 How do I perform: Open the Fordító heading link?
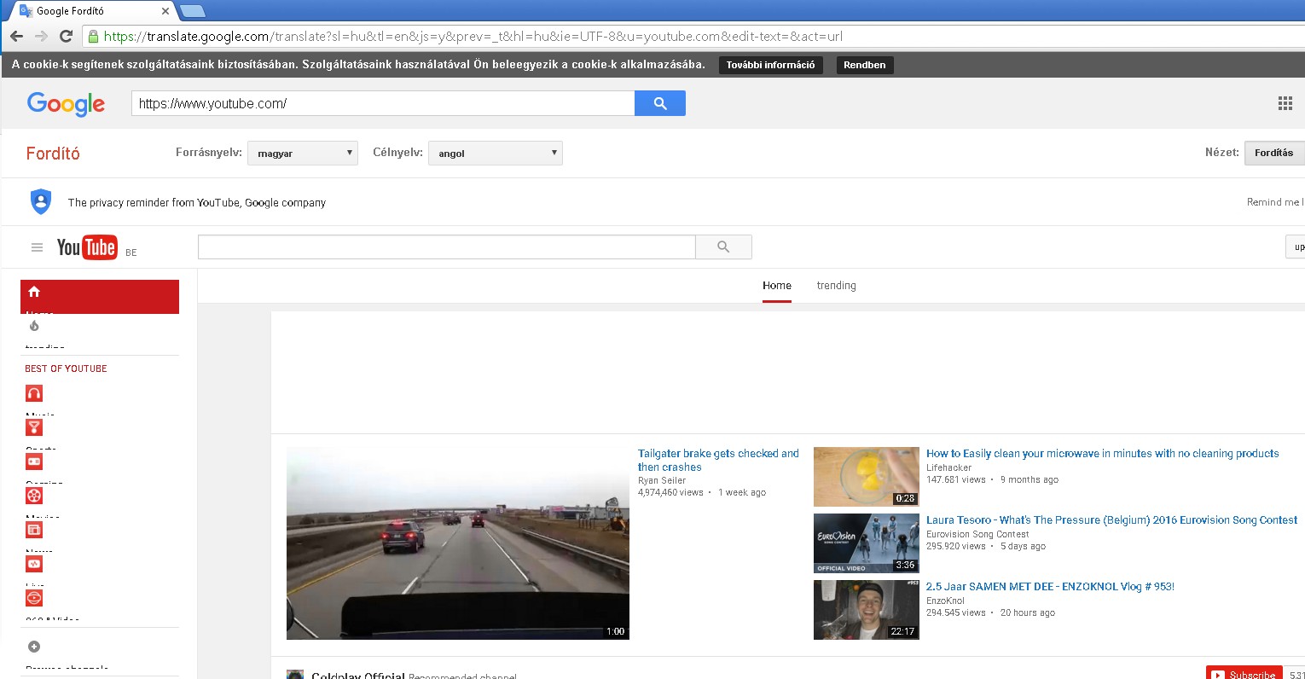53,154
